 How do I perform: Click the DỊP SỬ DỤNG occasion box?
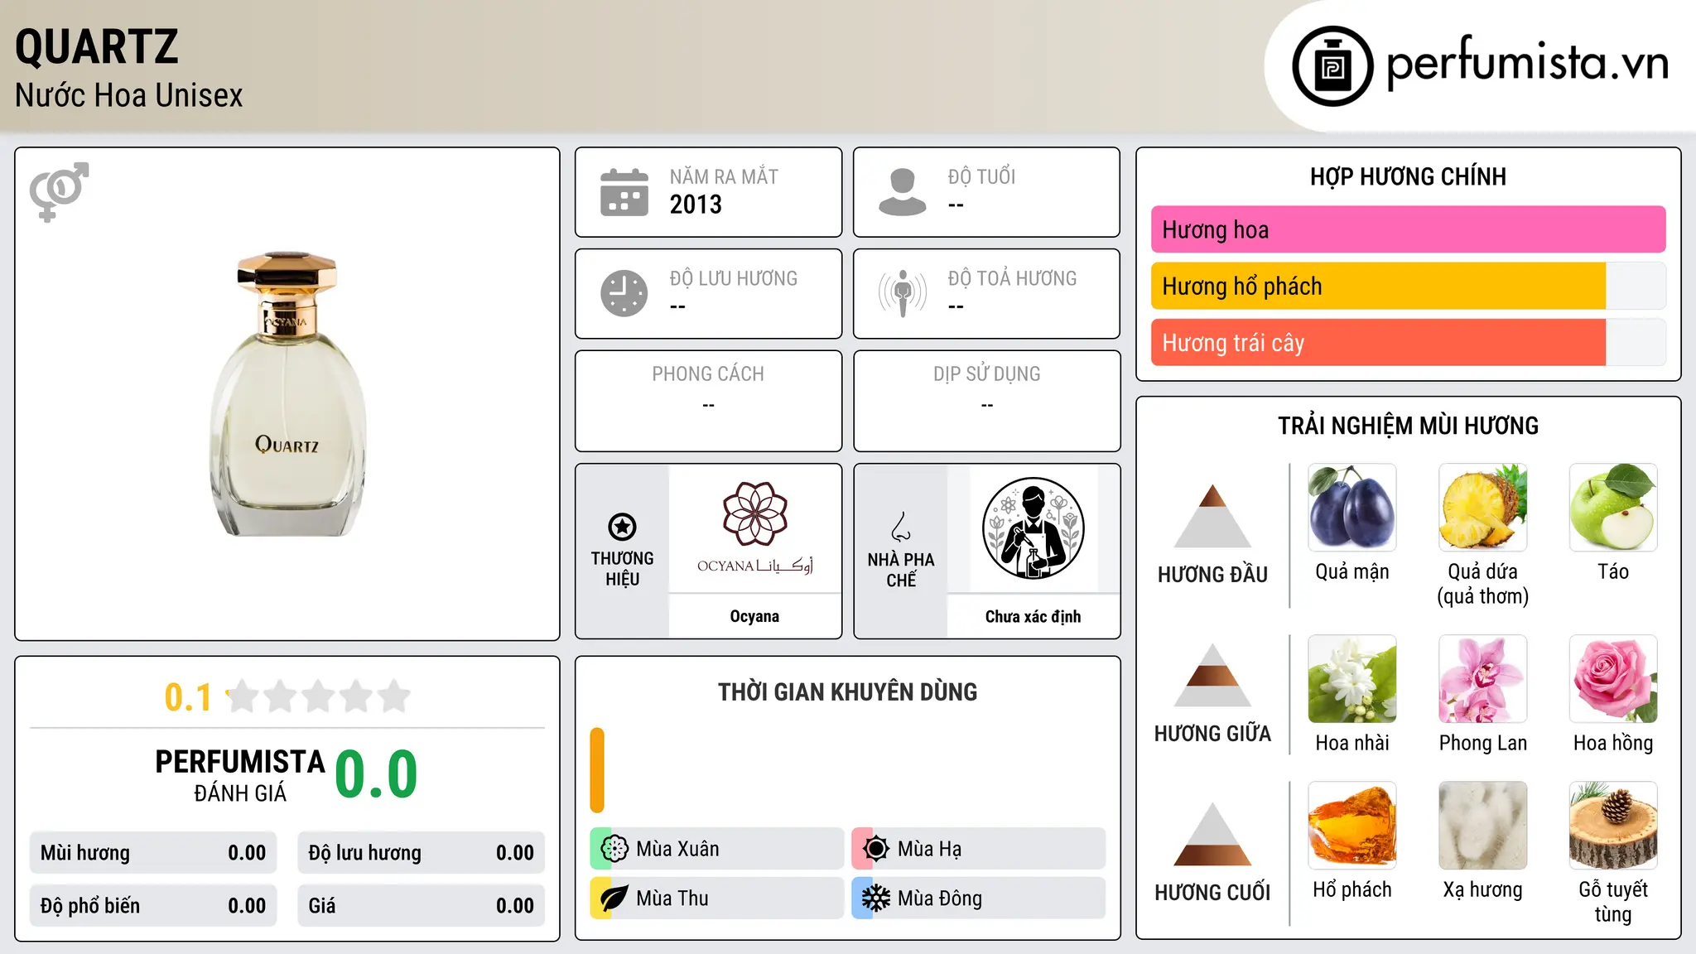(987, 401)
